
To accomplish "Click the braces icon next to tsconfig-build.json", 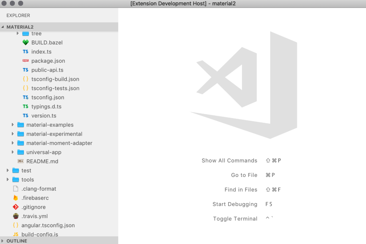I will (25, 79).
